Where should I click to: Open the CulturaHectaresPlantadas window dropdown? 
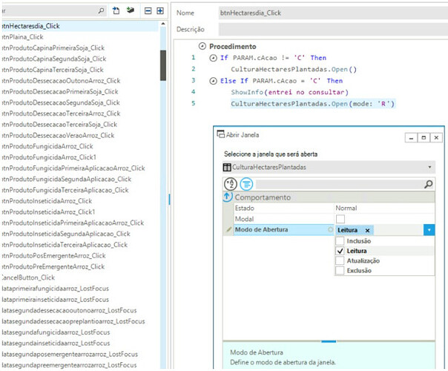(429, 168)
